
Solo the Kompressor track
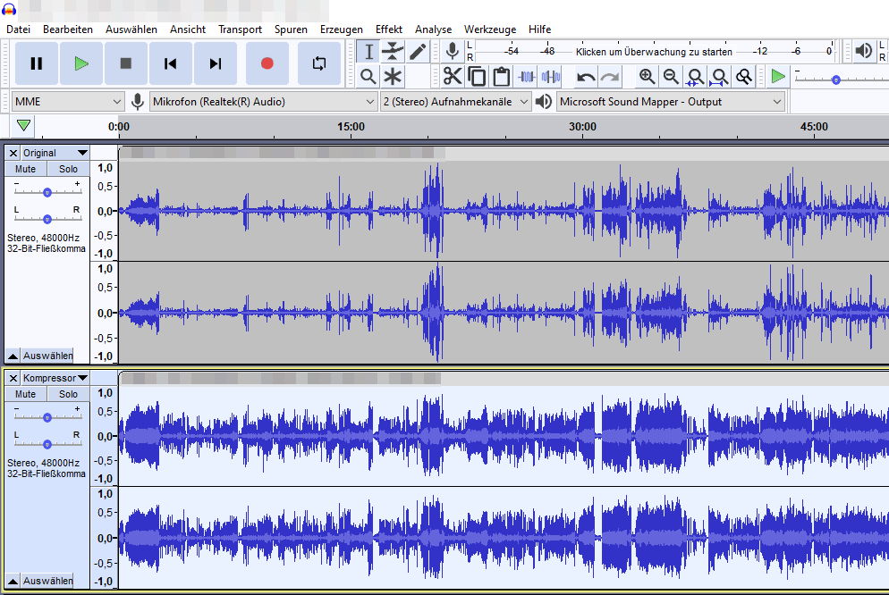click(68, 394)
